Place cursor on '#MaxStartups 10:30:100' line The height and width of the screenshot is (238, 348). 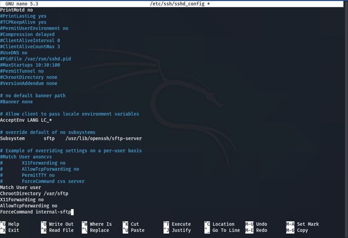30,65
